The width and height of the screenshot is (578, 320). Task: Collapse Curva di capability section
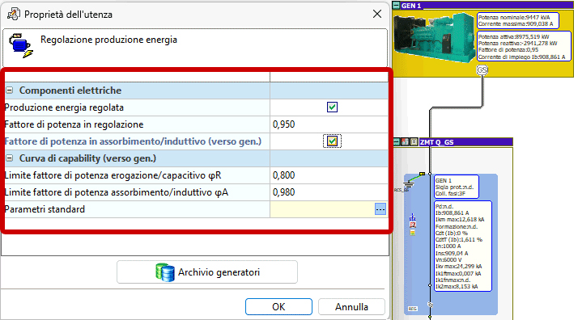pos(10,158)
